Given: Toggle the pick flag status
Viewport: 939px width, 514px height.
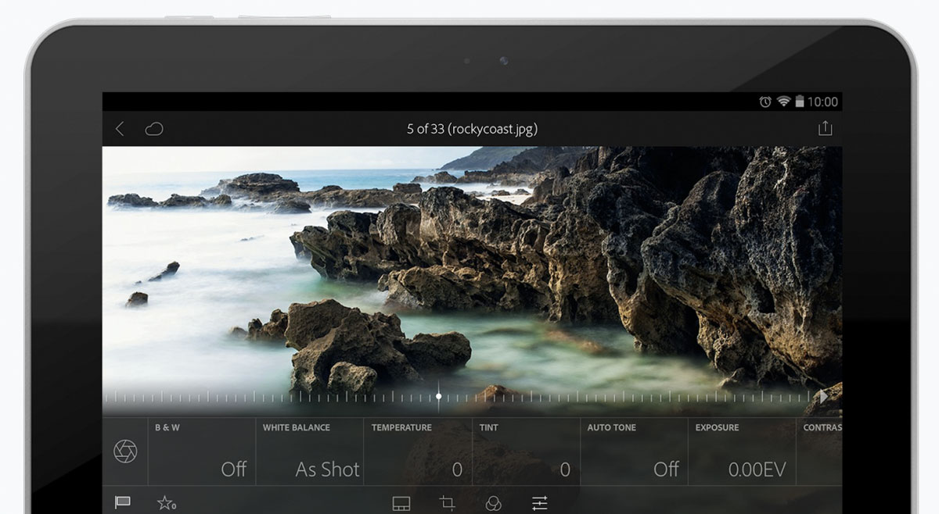Looking at the screenshot, I should click(122, 503).
